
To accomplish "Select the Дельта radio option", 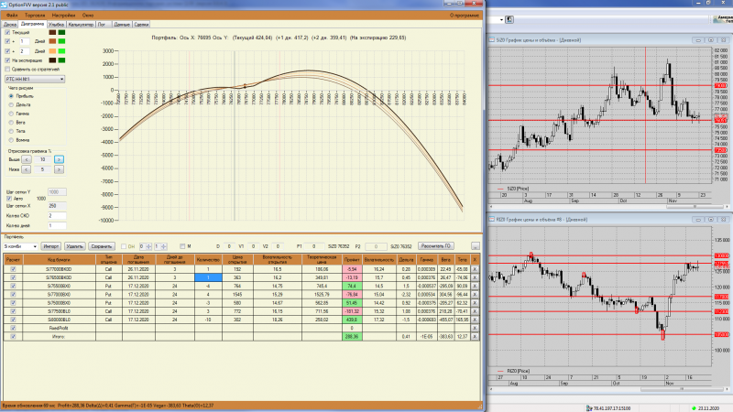I will click(11, 104).
